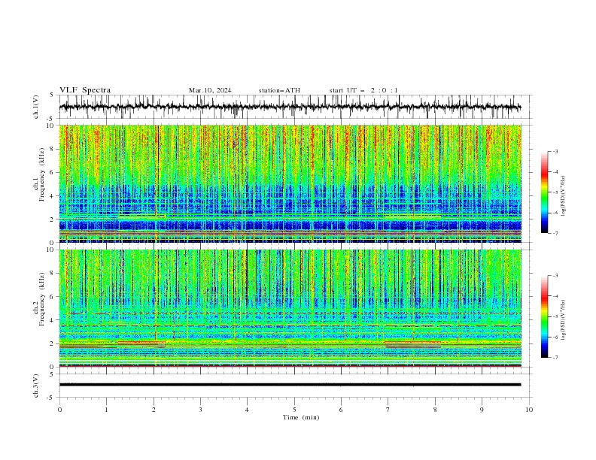This screenshot has height=460, width=596.
Task: Click the lower PSD color scale bar
Action: [544, 316]
